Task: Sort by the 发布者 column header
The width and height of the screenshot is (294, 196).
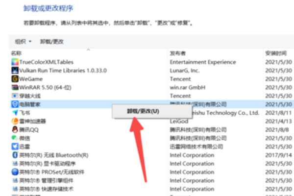Action: pyautogui.click(x=177, y=53)
